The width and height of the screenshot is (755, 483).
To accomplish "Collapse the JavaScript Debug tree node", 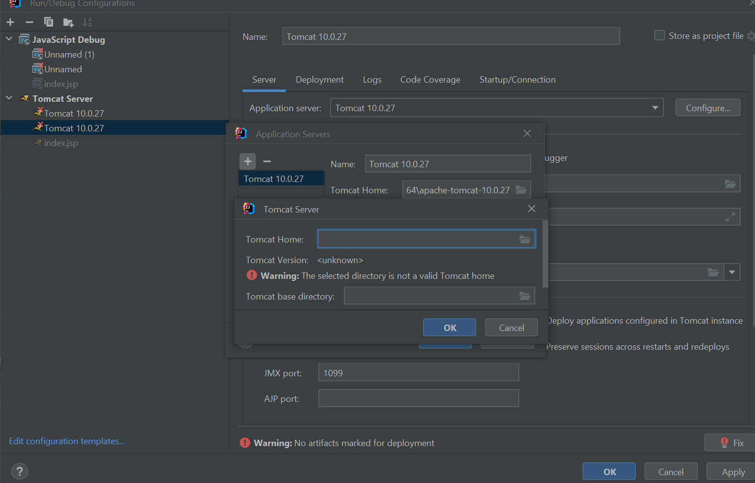I will [x=9, y=39].
